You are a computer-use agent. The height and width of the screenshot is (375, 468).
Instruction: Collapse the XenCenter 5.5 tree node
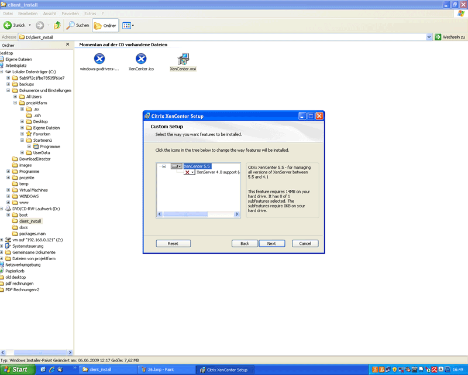(x=164, y=166)
